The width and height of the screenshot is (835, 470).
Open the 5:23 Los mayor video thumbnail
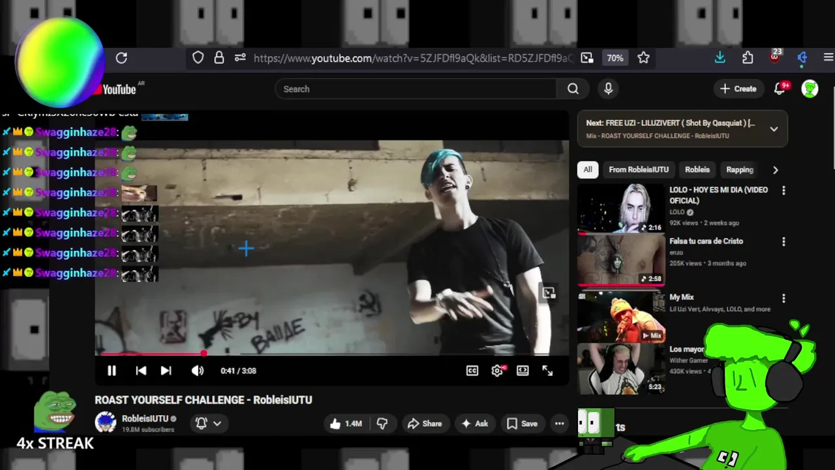[621, 369]
